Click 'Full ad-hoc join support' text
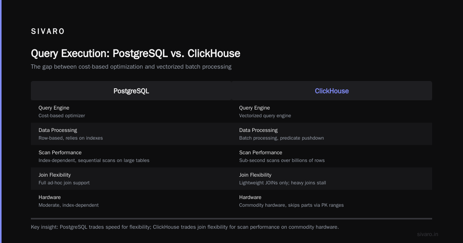This screenshot has height=243, width=463. pyautogui.click(x=64, y=183)
